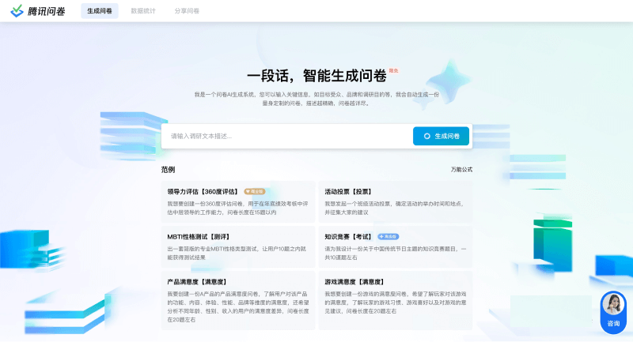Go to the 分享问卷 tab
The image size is (633, 342).
point(187,11)
